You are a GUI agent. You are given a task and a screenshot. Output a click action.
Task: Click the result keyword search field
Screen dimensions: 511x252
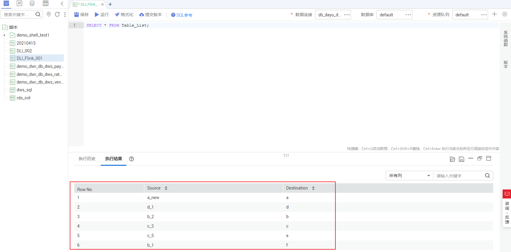459,176
